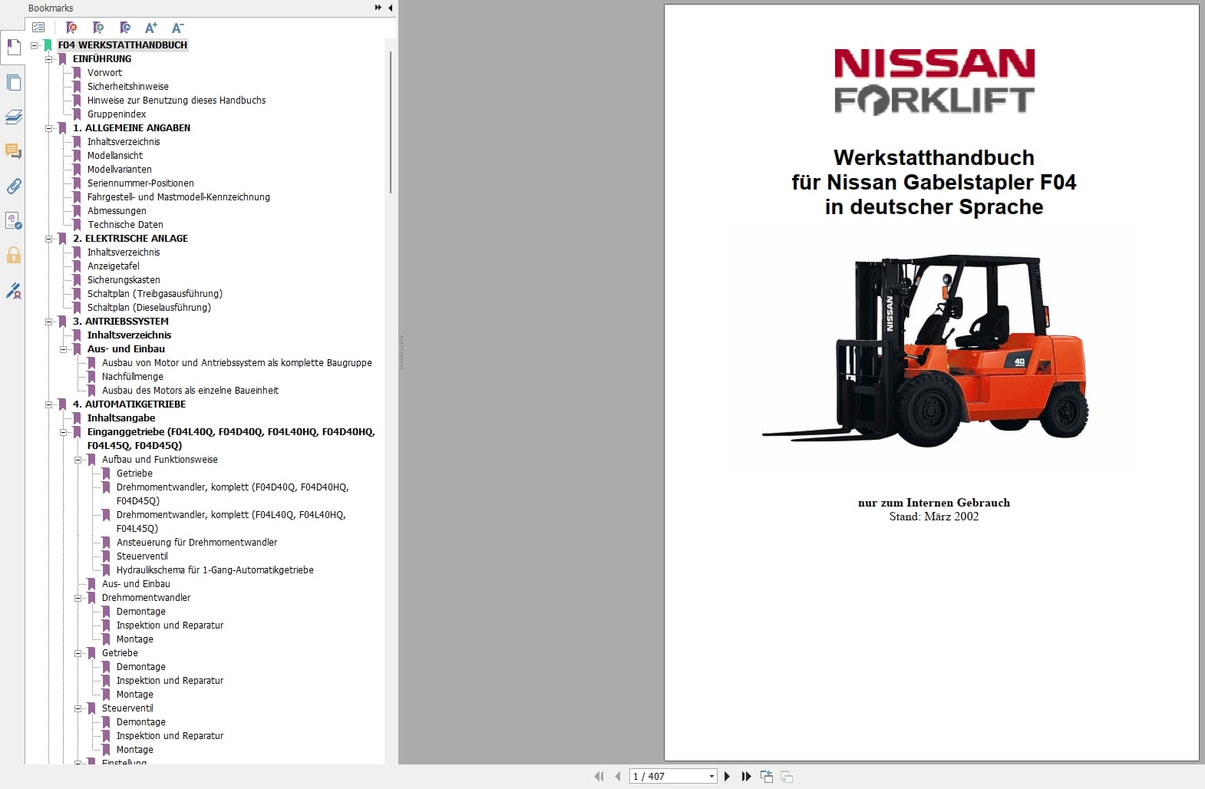The height and width of the screenshot is (789, 1205).
Task: Collapse the EINFÜHRUNG bookmark branch
Action: click(49, 59)
